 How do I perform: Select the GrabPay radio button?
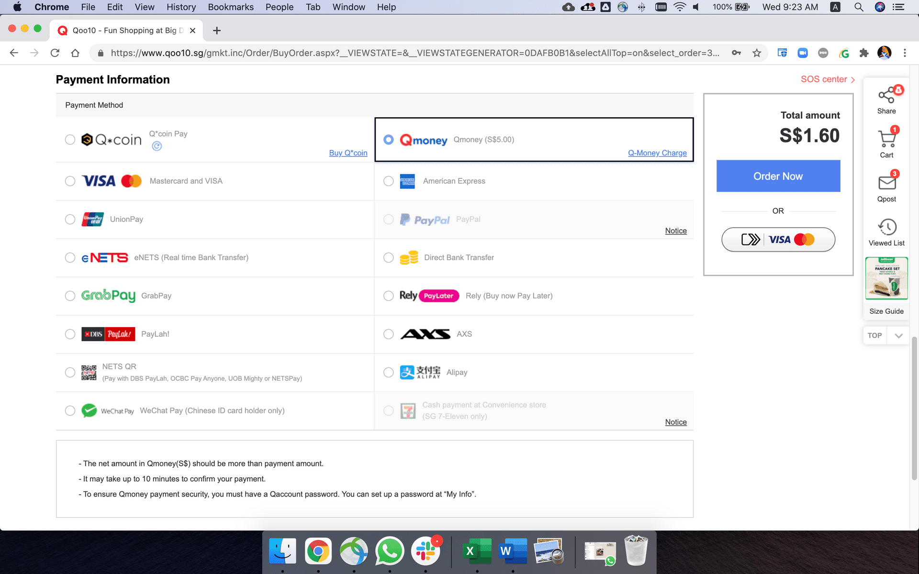(x=70, y=296)
